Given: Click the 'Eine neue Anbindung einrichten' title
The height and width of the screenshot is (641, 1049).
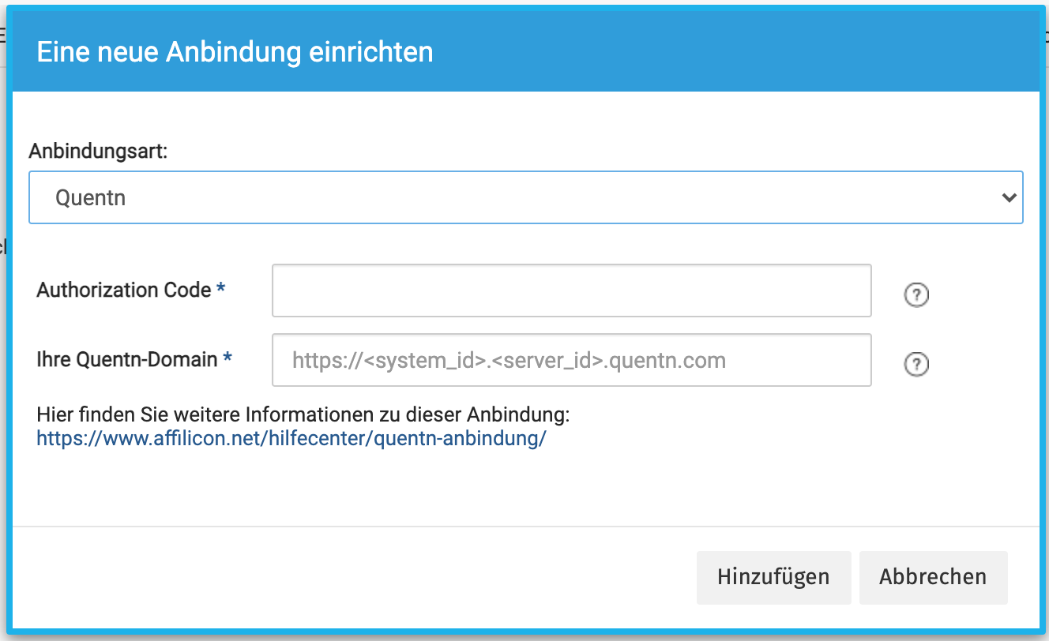Looking at the screenshot, I should [x=235, y=52].
